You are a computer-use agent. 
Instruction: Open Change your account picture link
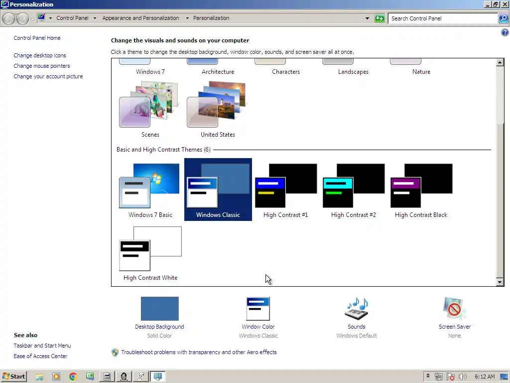pyautogui.click(x=48, y=76)
